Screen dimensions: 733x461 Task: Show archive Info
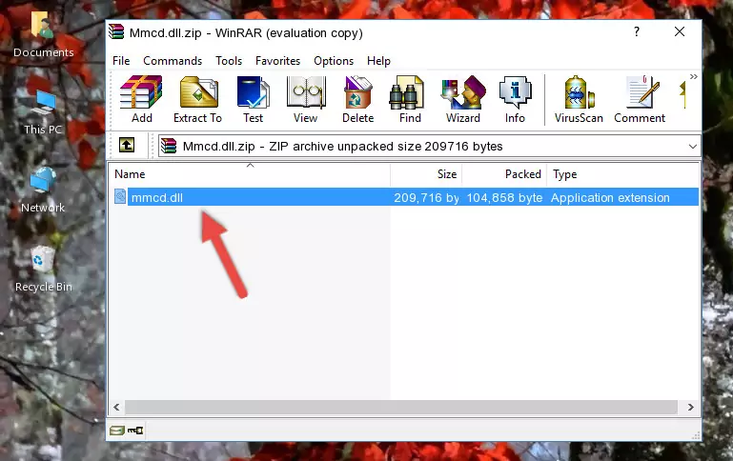click(515, 99)
